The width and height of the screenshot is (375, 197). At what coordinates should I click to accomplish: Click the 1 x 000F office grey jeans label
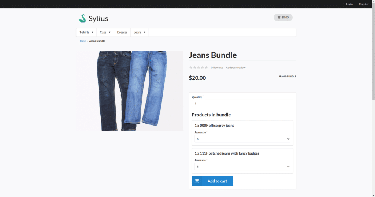point(214,126)
